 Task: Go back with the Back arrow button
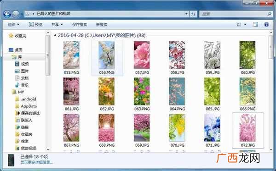[x=7, y=14]
